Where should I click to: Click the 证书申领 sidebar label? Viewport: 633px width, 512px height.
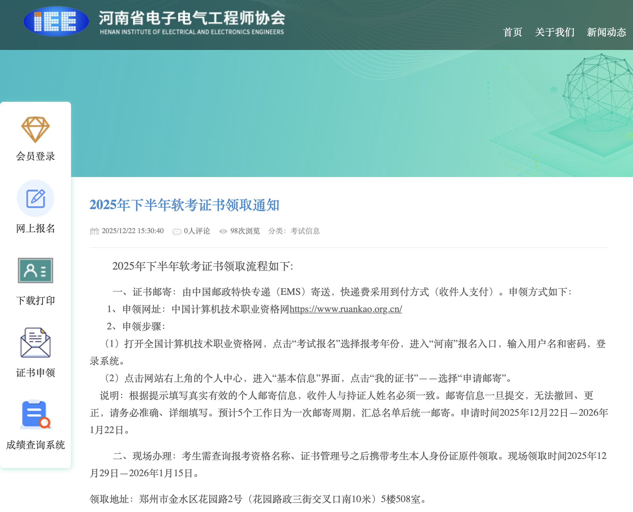[36, 373]
